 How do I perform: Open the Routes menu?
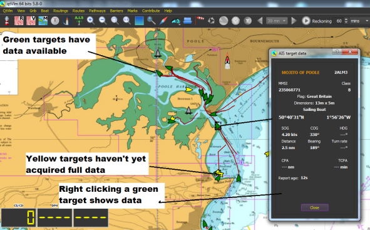pyautogui.click(x=78, y=11)
